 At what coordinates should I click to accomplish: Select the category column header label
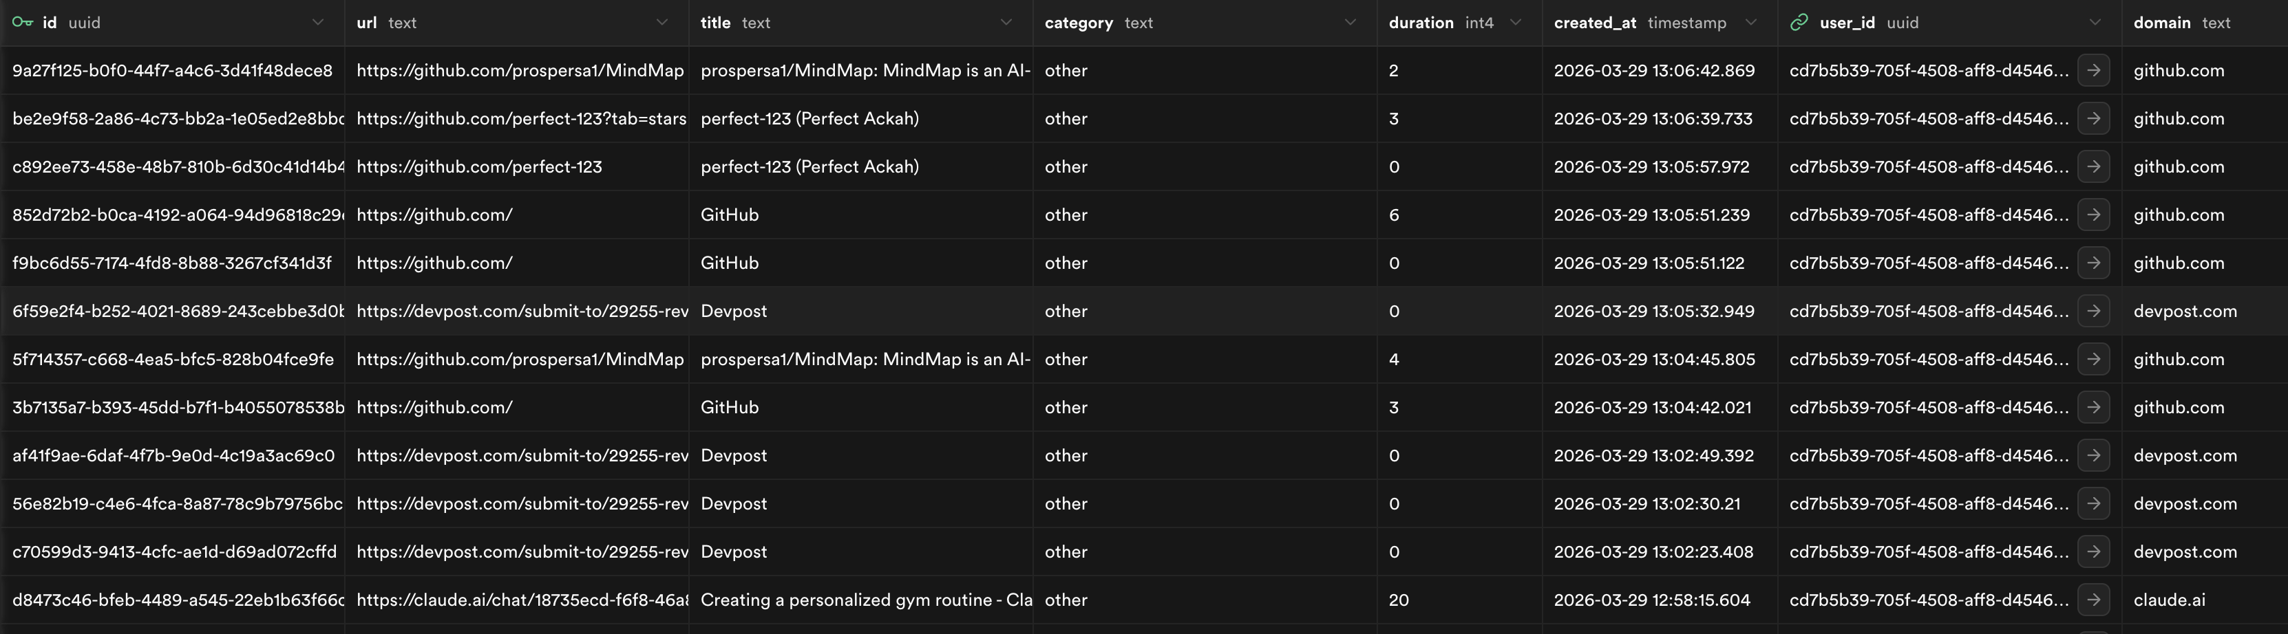click(x=1079, y=23)
